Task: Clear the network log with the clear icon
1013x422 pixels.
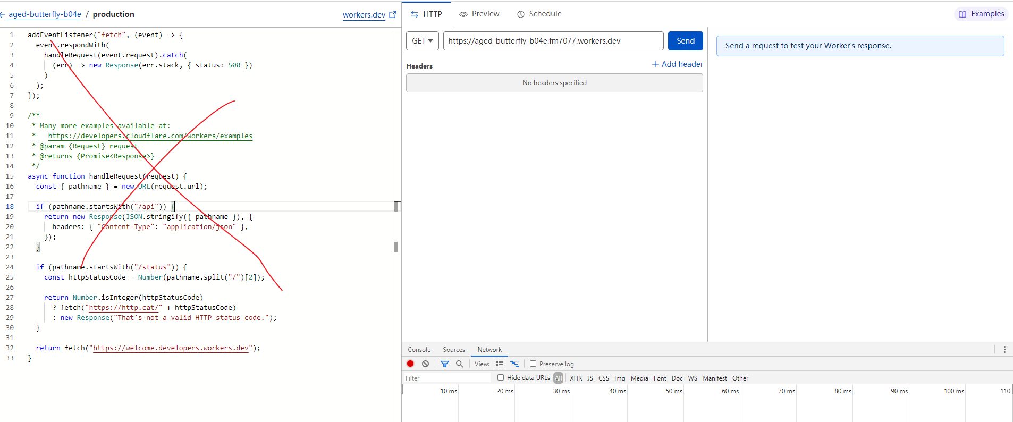Action: point(425,364)
